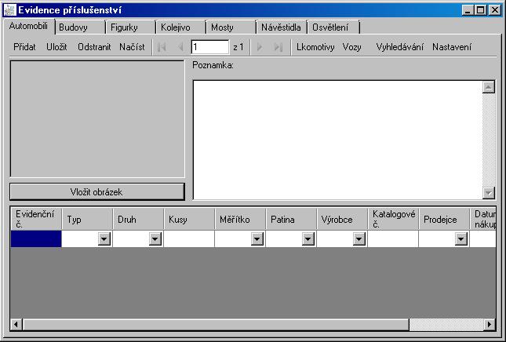The height and width of the screenshot is (342, 506).
Task: Jump to the last record icon
Action: click(x=278, y=47)
